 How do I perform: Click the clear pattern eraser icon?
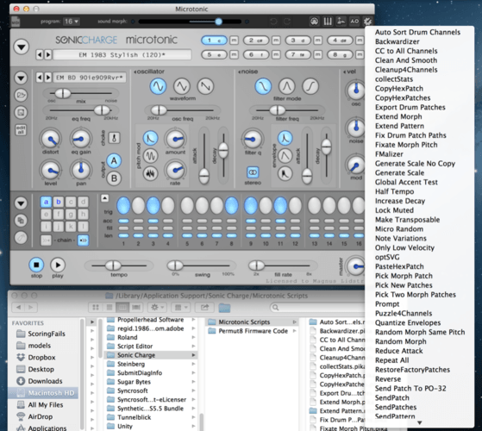[x=21, y=237]
